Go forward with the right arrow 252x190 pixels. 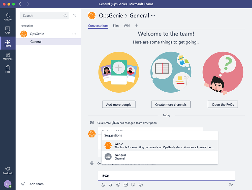coord(28,4)
